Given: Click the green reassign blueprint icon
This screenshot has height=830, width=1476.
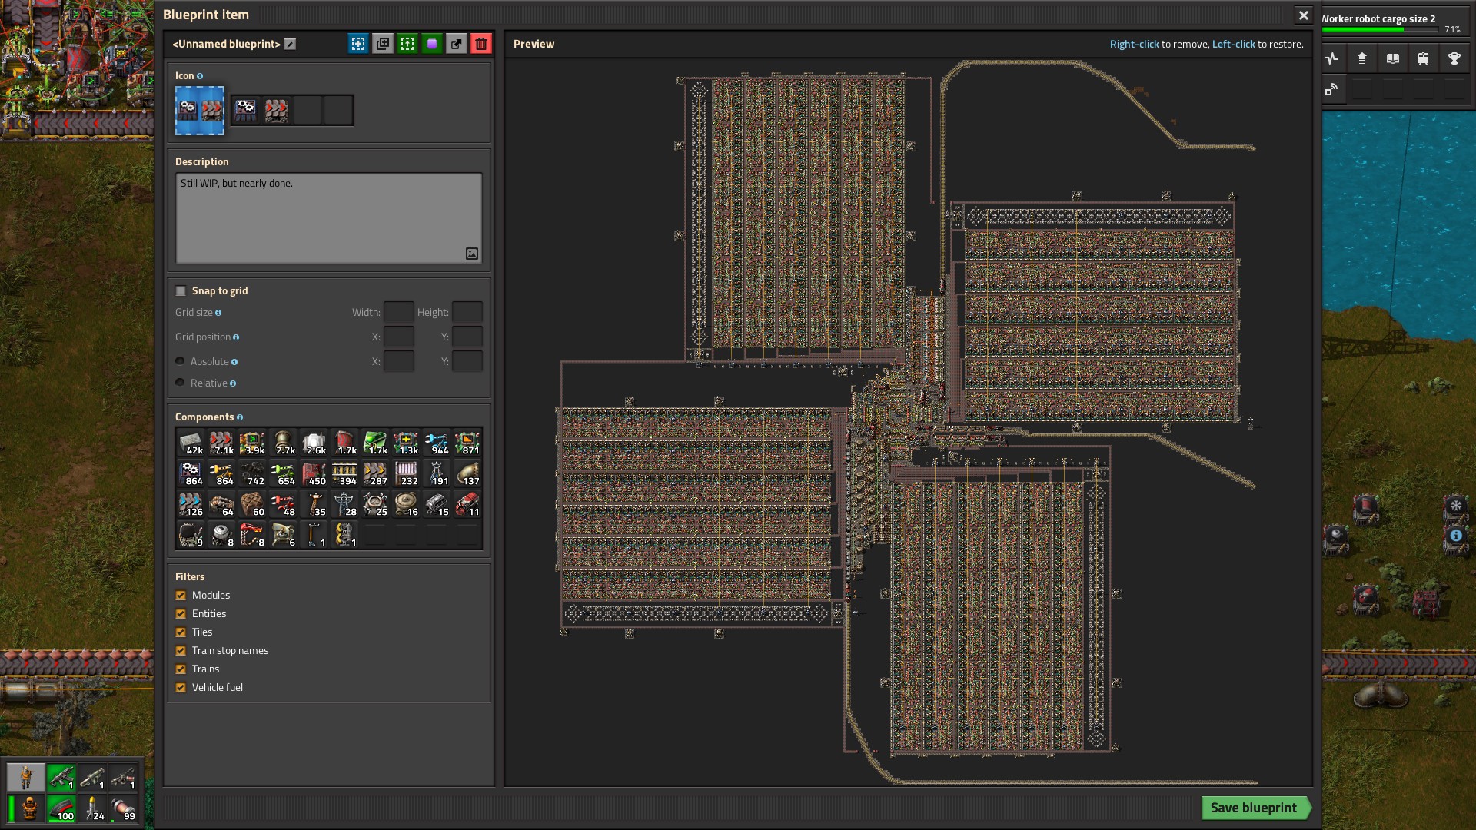Looking at the screenshot, I should [x=407, y=44].
